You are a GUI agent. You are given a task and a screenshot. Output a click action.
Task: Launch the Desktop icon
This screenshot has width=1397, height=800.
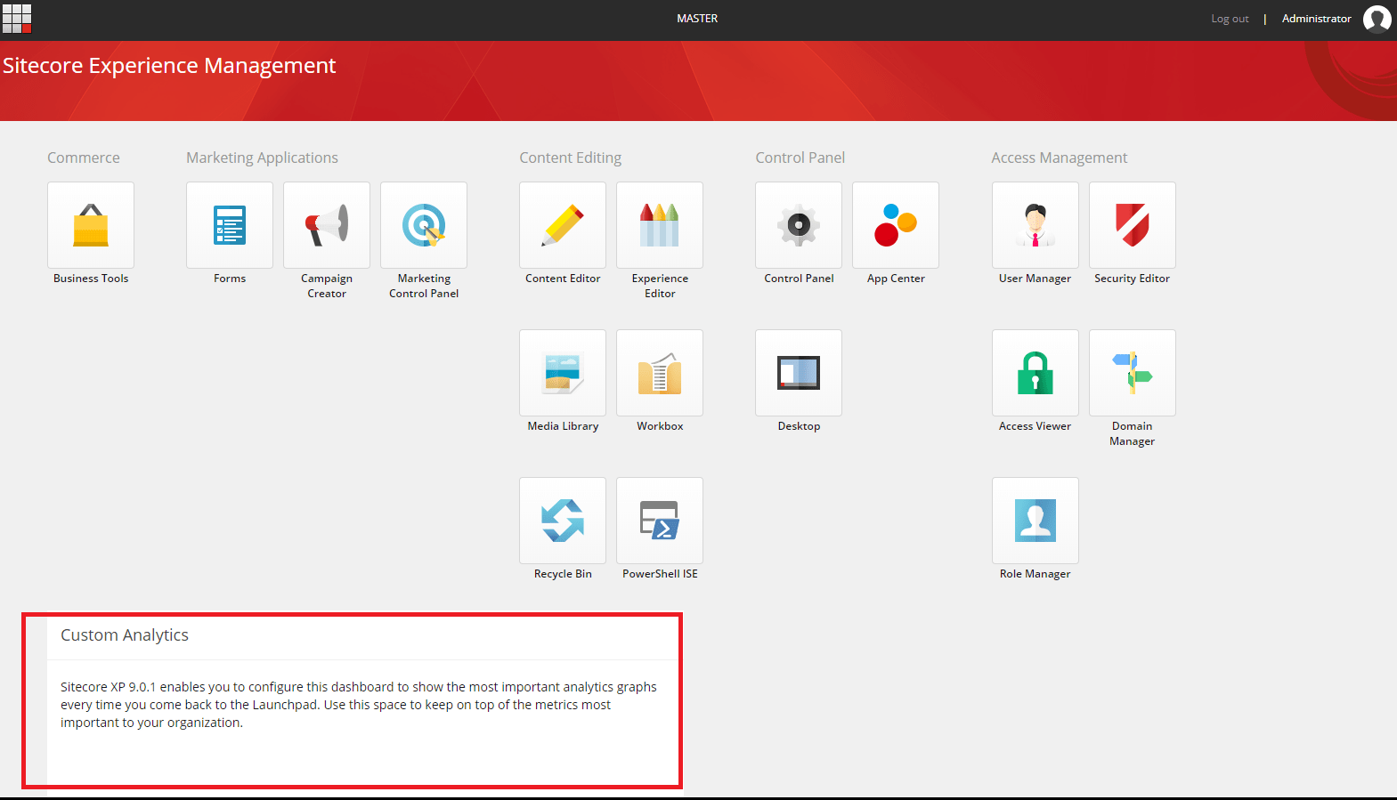coord(799,373)
